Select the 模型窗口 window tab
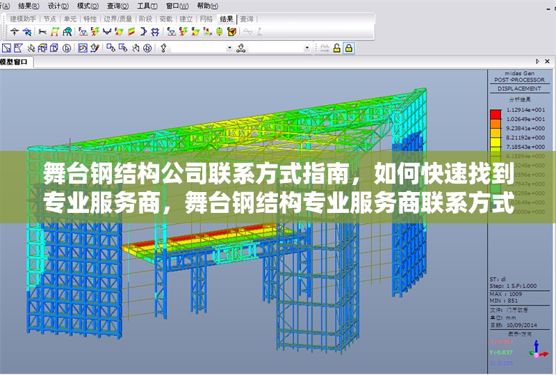 (14, 63)
